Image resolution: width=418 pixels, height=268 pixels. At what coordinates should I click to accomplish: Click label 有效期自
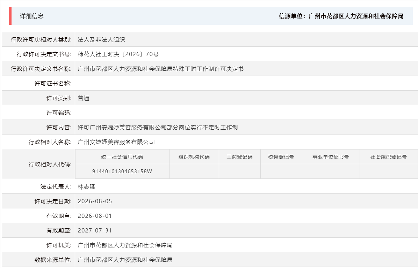tap(59, 216)
